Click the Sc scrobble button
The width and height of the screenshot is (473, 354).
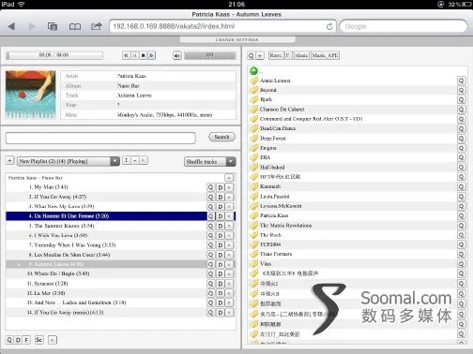click(x=39, y=340)
